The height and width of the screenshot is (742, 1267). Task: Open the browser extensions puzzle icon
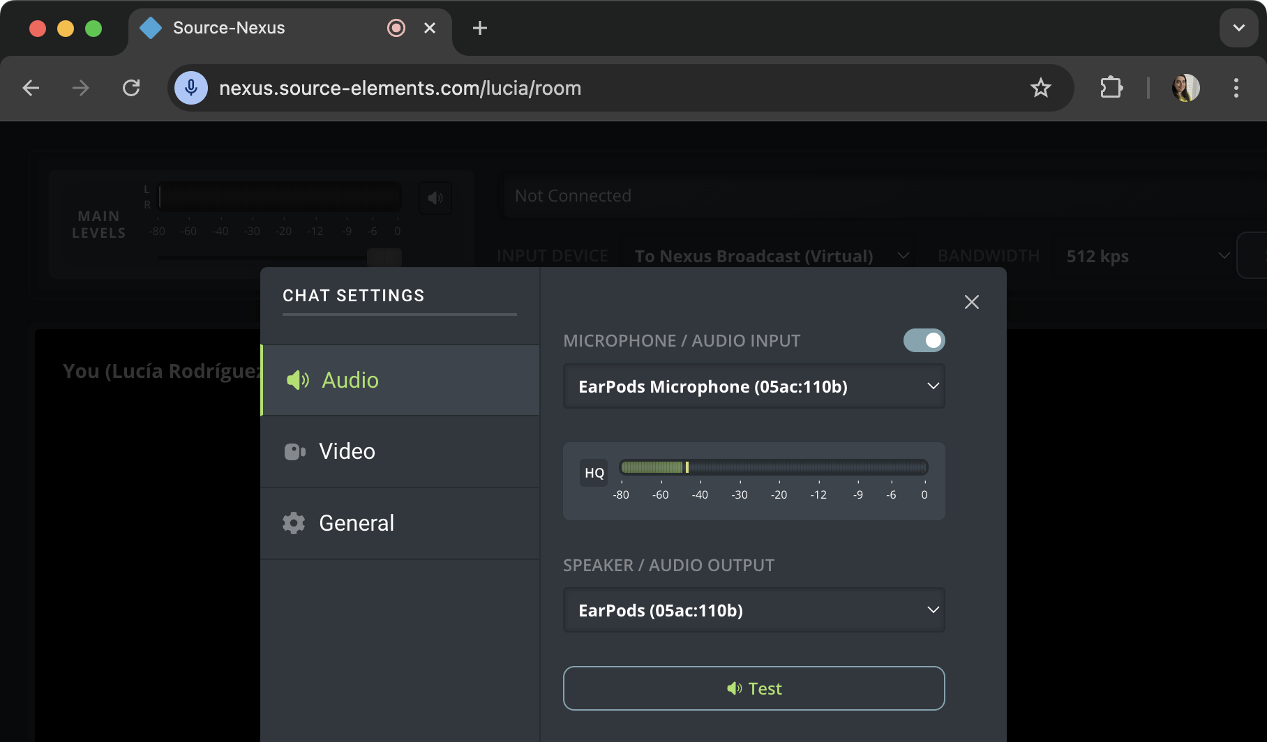coord(1111,88)
